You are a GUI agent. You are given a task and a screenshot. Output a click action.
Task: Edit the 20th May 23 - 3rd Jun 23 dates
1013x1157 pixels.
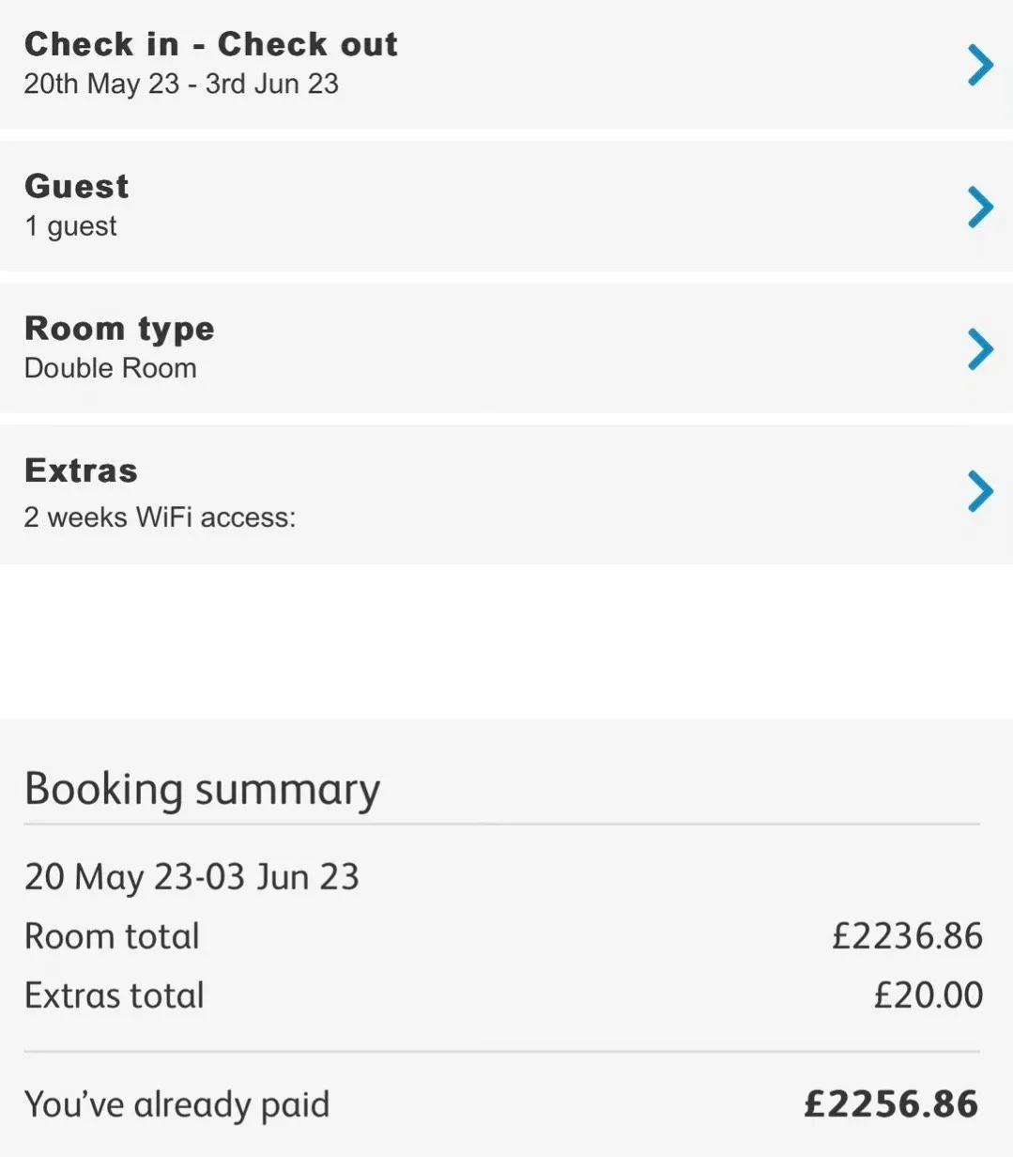coord(181,84)
